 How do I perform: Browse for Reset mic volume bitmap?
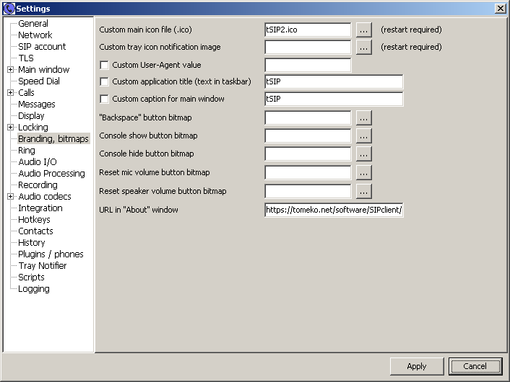363,173
